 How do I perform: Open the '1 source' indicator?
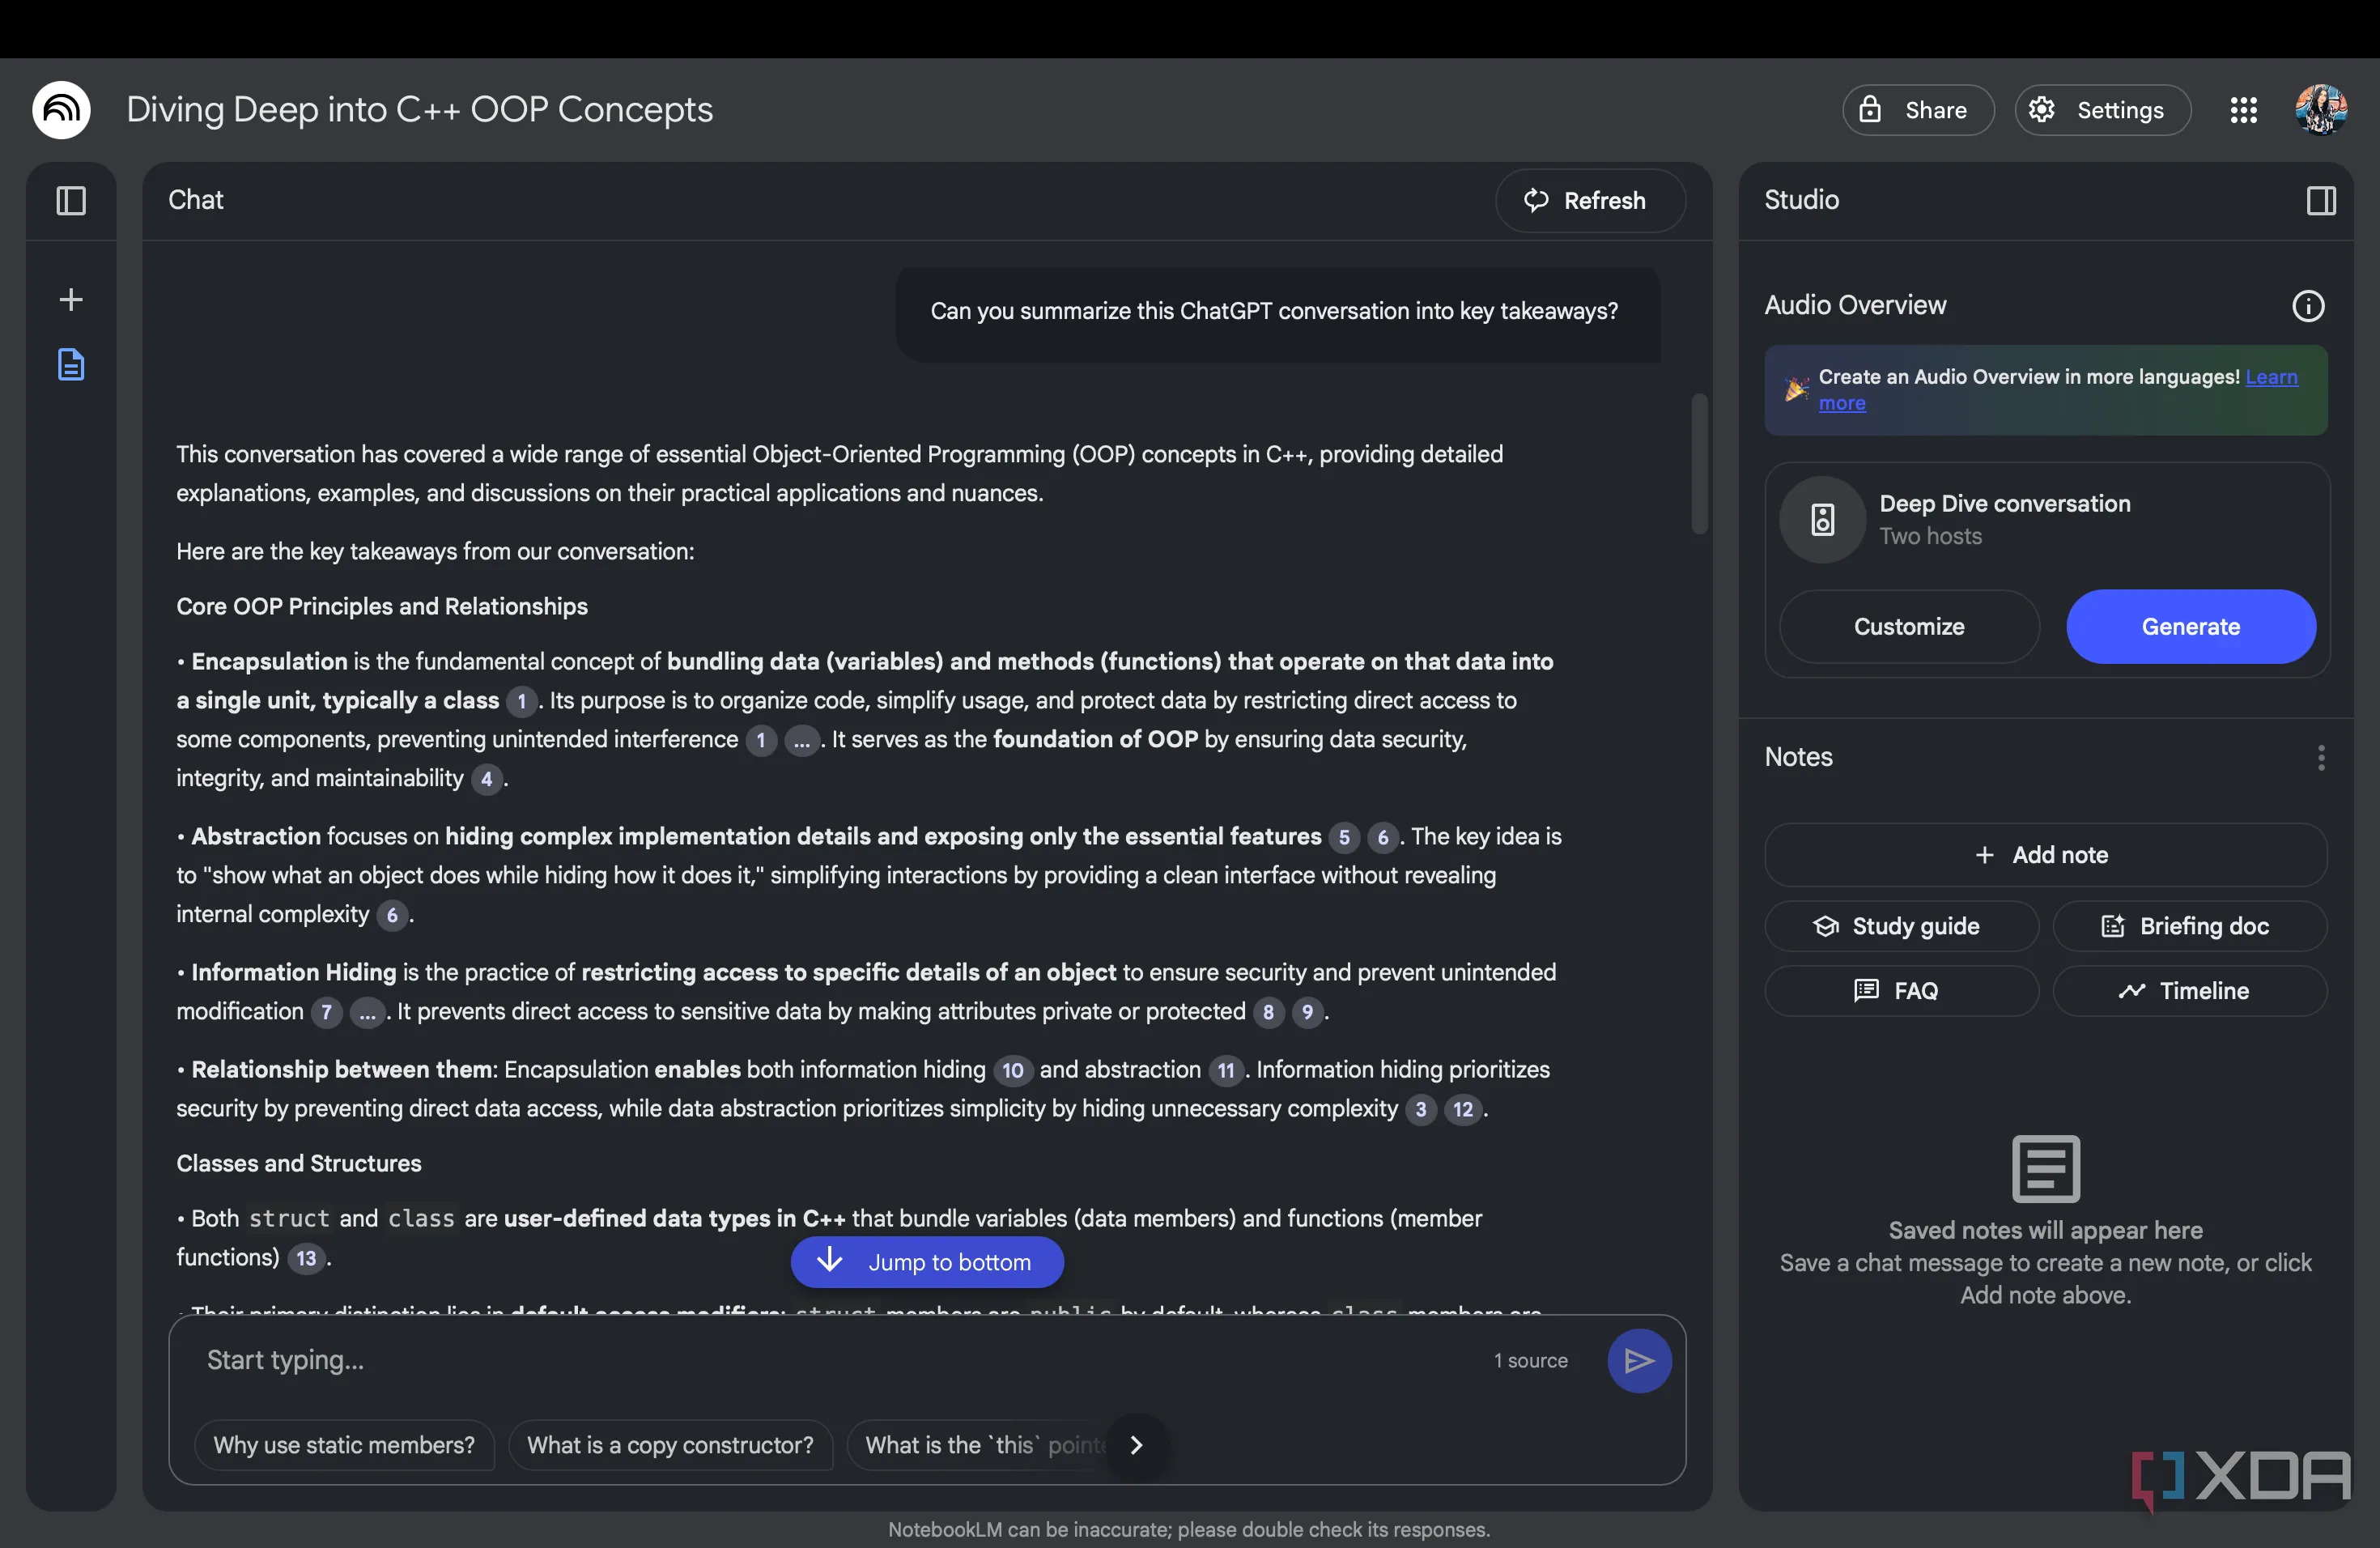1530,1360
